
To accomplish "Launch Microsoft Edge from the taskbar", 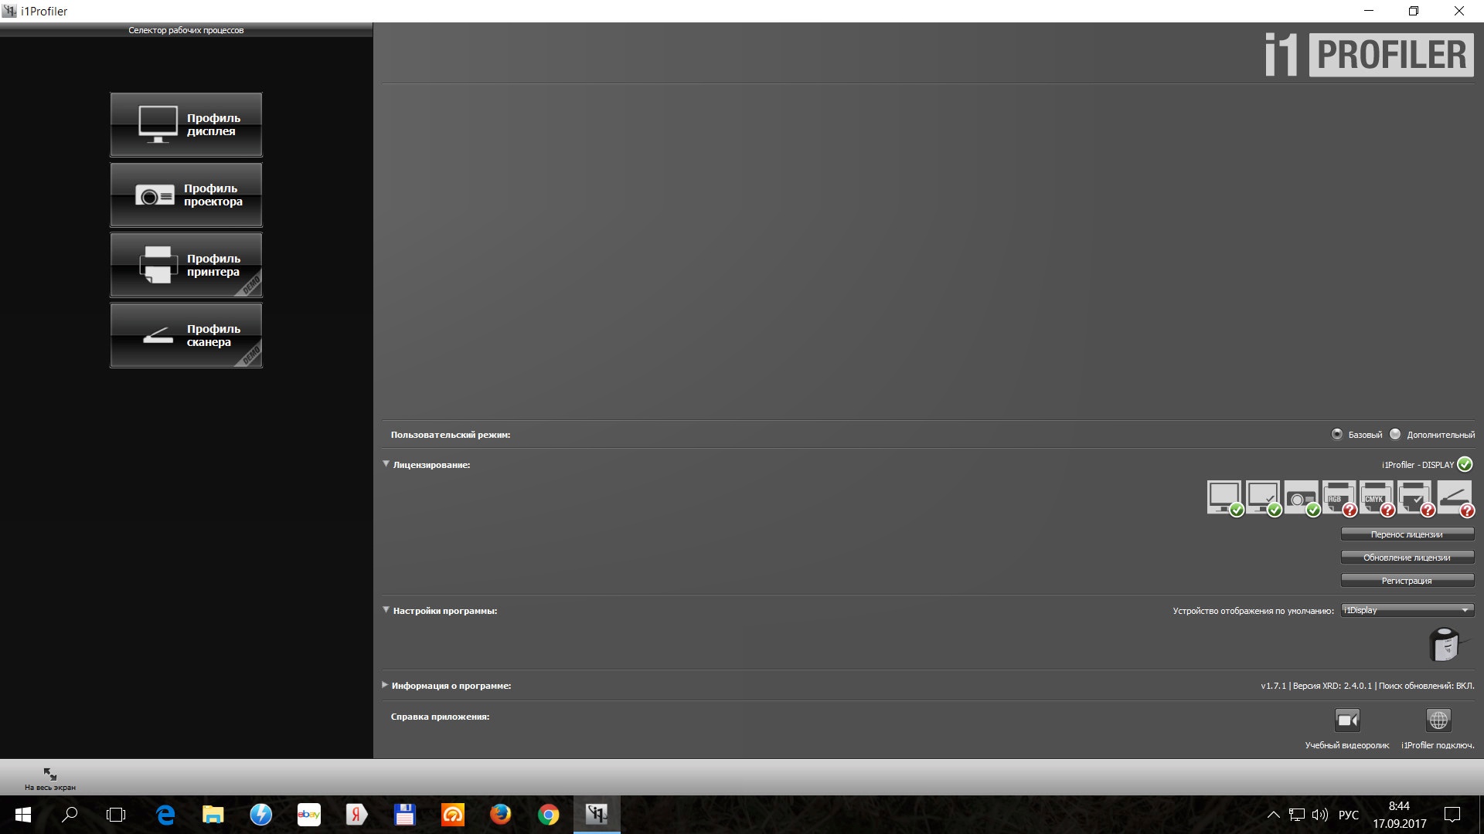I will tap(165, 815).
